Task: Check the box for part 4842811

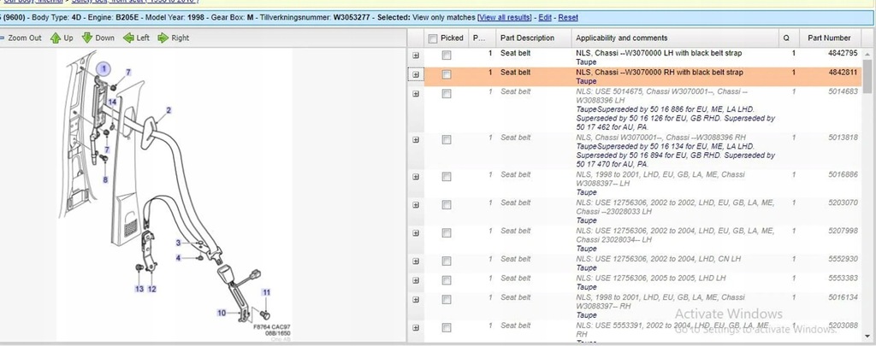Action: point(447,75)
